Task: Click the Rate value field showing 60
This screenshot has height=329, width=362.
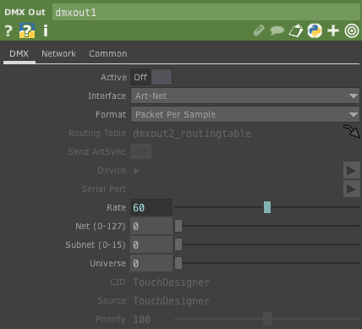Action: pyautogui.click(x=151, y=207)
